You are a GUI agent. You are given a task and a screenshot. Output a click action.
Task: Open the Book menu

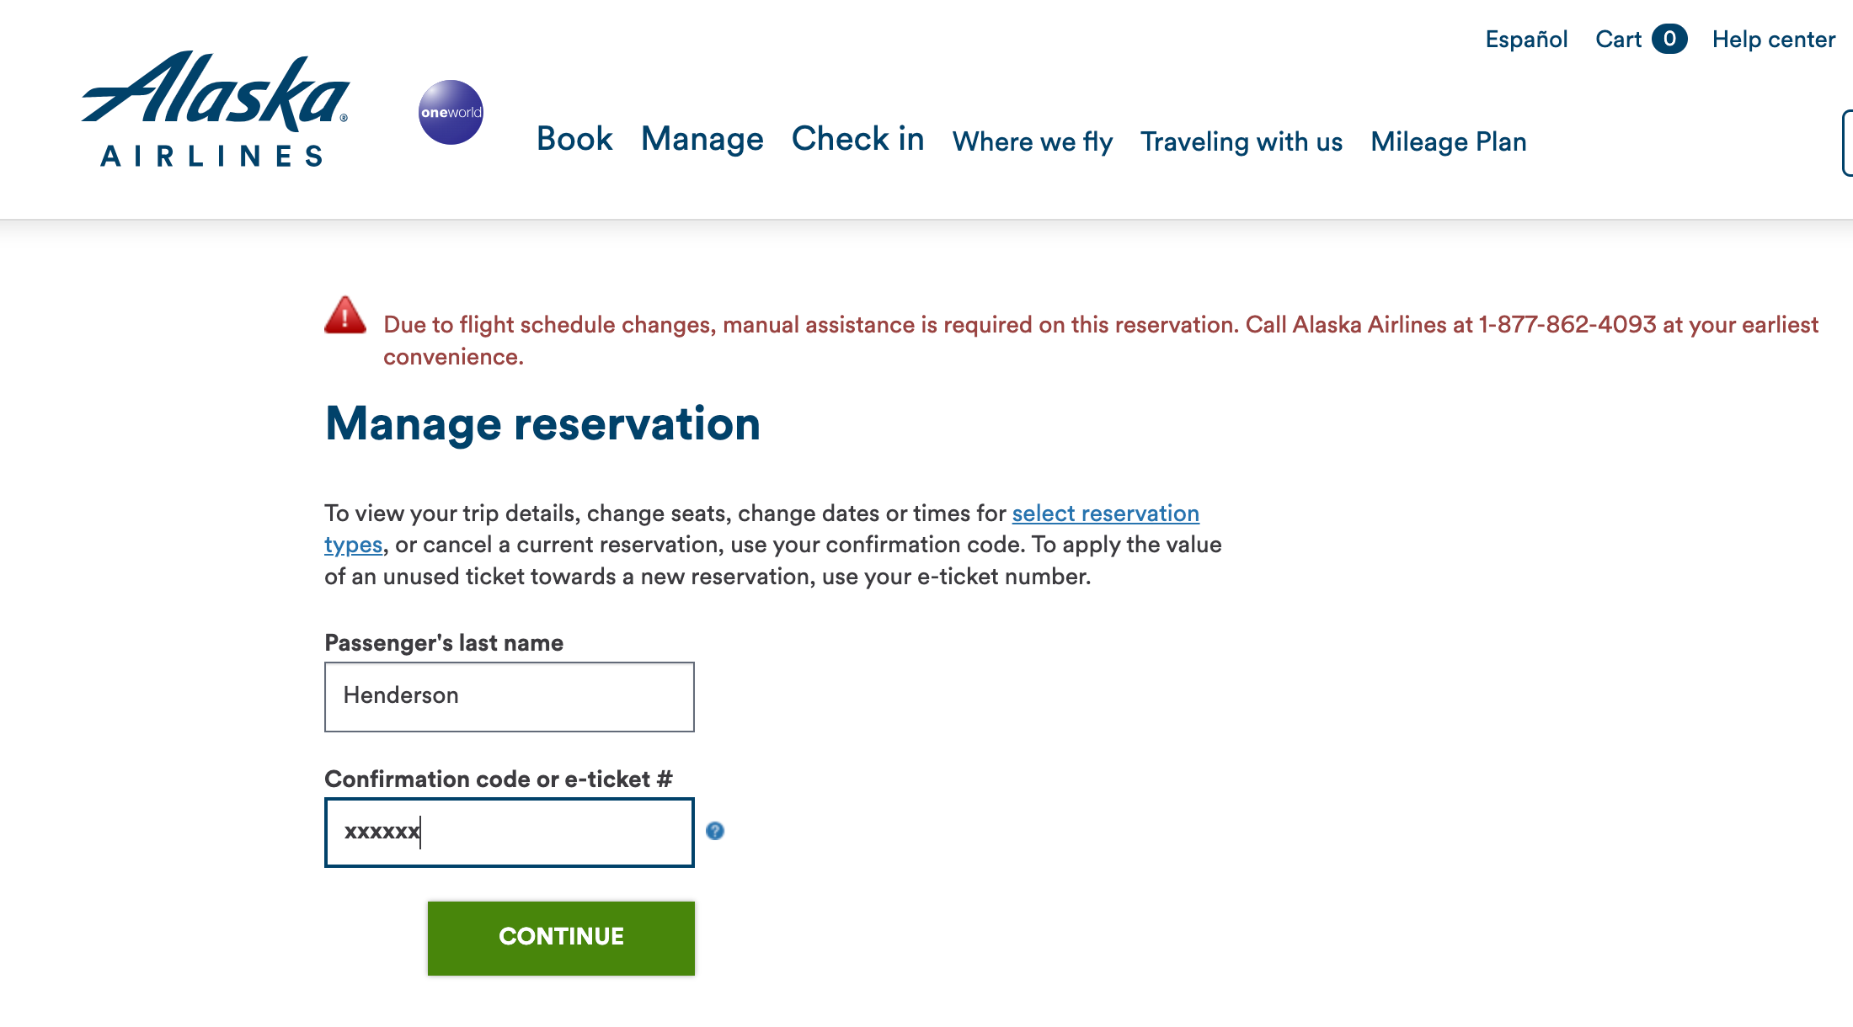pos(574,139)
